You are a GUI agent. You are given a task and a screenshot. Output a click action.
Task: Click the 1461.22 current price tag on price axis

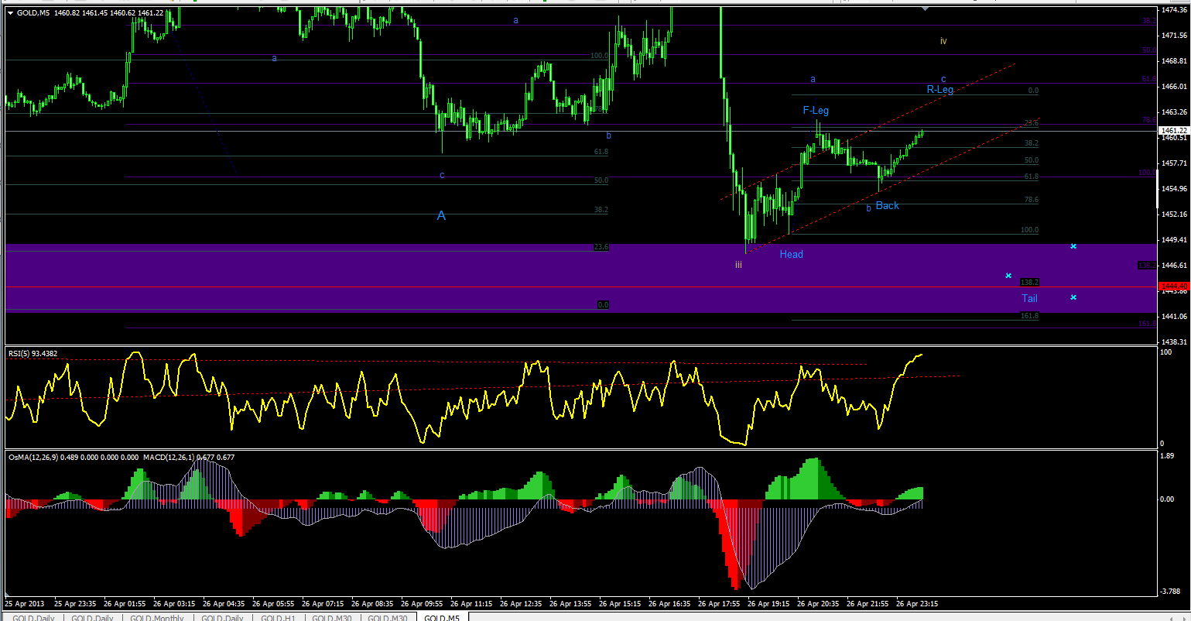coord(1173,131)
